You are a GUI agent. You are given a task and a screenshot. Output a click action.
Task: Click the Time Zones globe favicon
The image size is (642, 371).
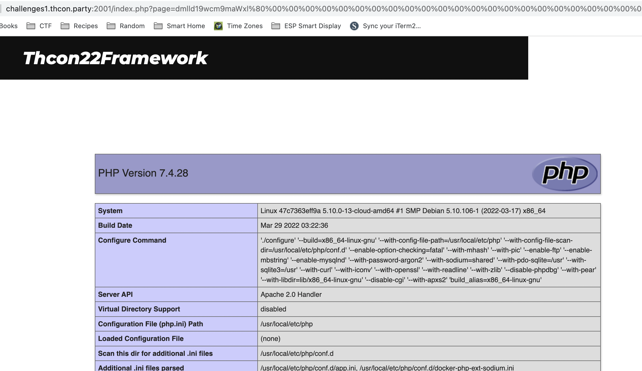click(x=218, y=26)
